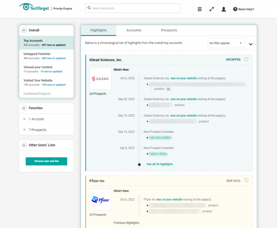
Task: Select Viewed your Content list
Action: [46, 69]
